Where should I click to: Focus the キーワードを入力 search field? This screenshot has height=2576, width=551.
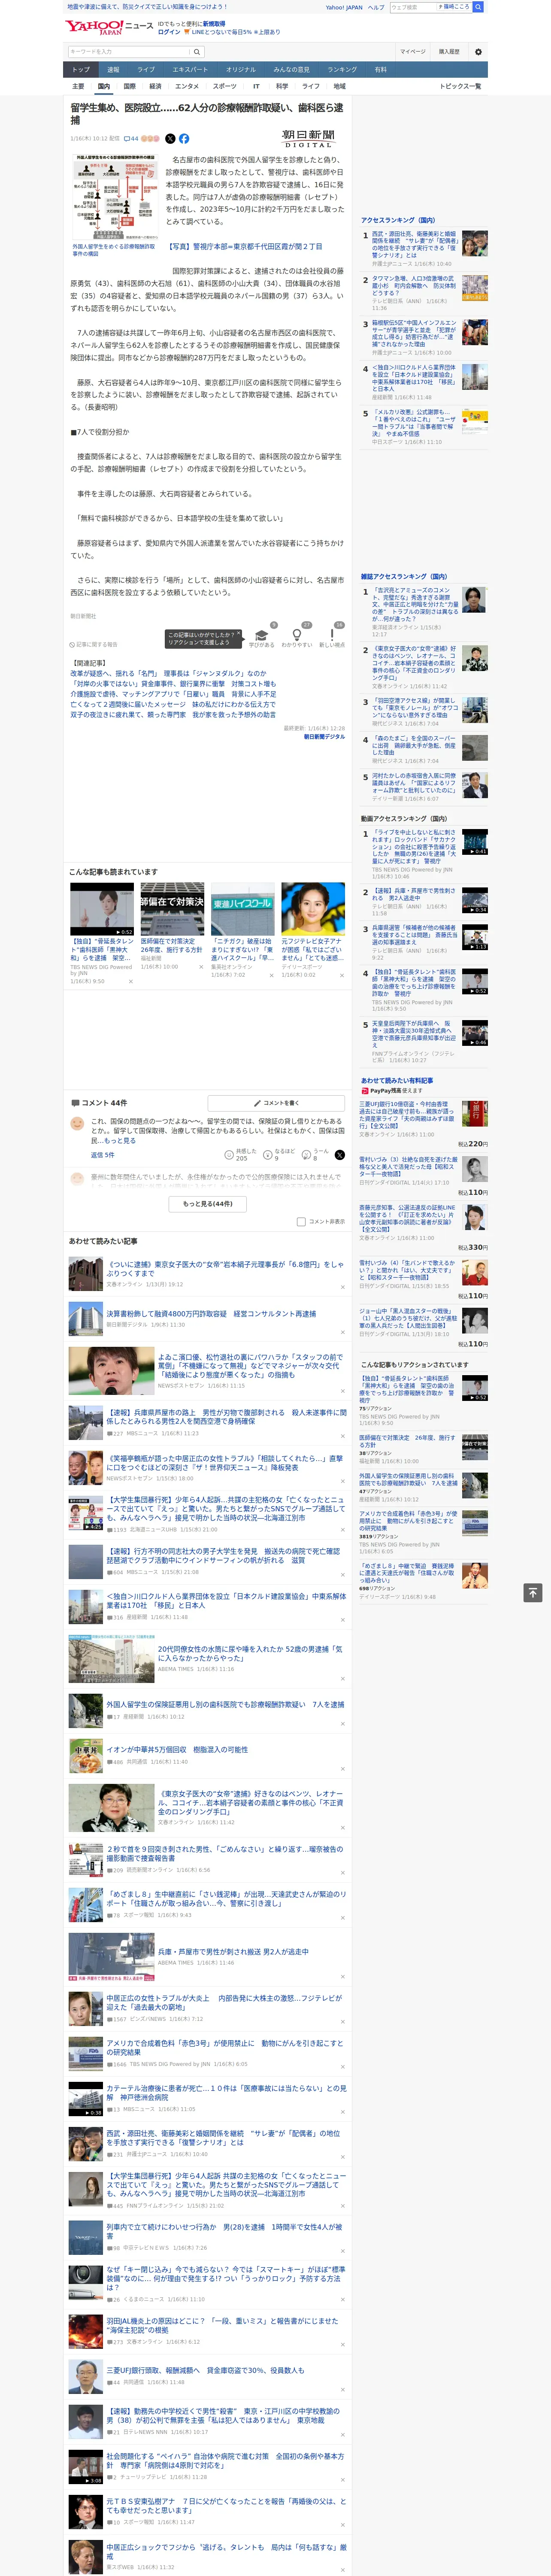(x=128, y=52)
